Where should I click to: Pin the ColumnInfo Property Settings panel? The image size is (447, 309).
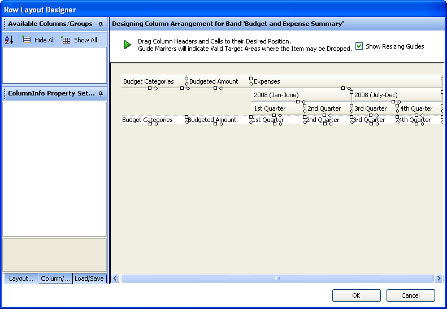click(101, 93)
